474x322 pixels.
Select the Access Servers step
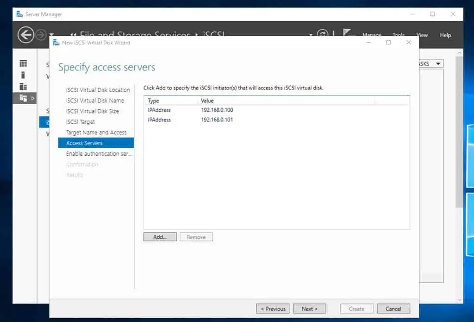(x=96, y=143)
